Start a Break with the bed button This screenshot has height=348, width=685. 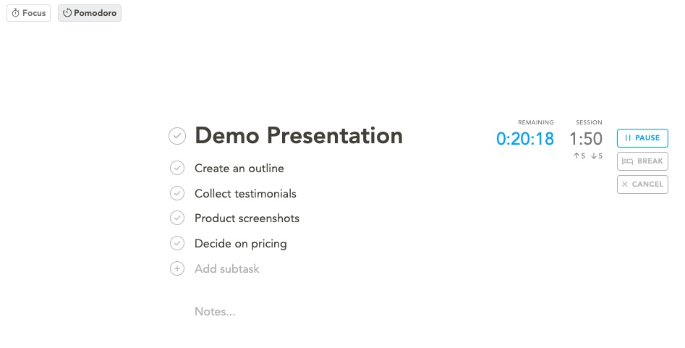coord(642,161)
